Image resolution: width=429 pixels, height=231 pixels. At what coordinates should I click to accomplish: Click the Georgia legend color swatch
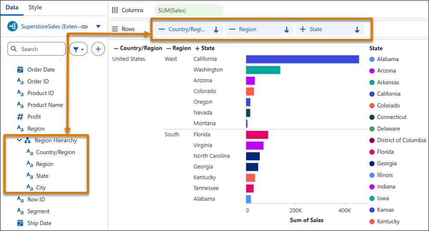pyautogui.click(x=372, y=164)
